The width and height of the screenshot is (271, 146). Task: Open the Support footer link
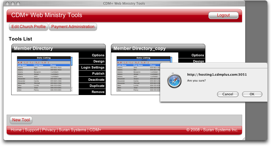click(x=32, y=130)
